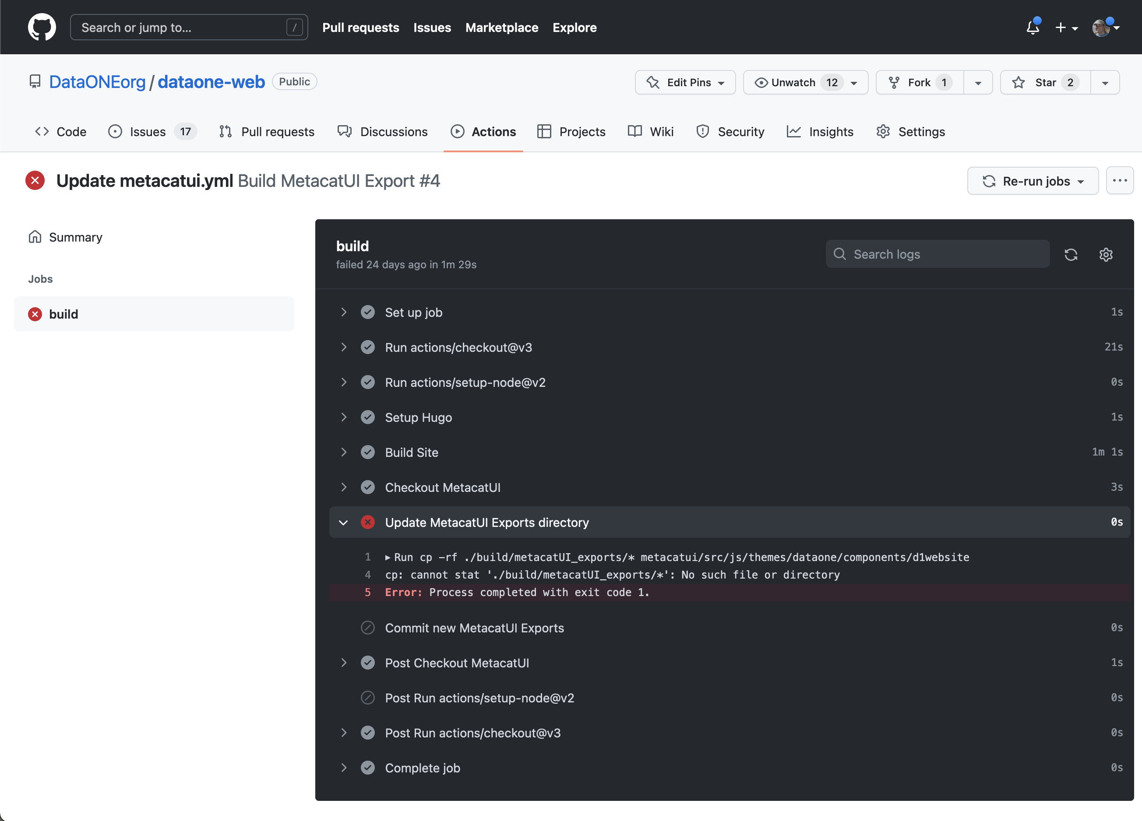Switch to the Actions tab

tap(483, 131)
